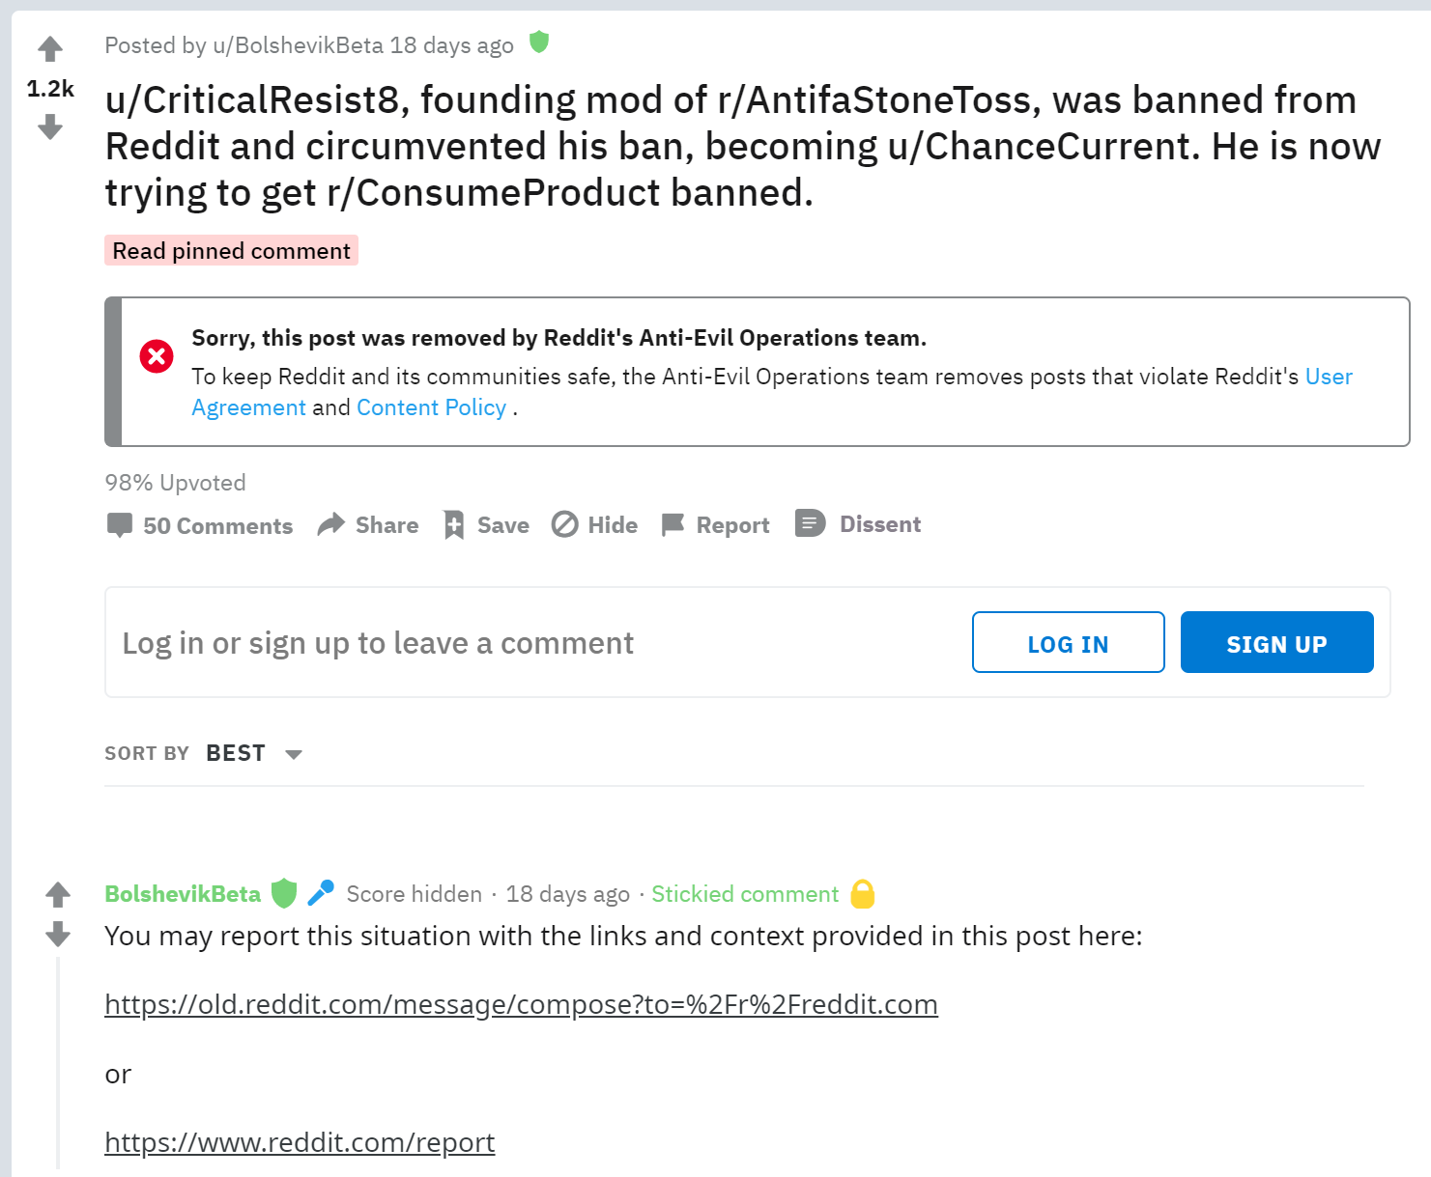Image resolution: width=1431 pixels, height=1177 pixels.
Task: Click the Hide post icon
Action: pyautogui.click(x=565, y=524)
